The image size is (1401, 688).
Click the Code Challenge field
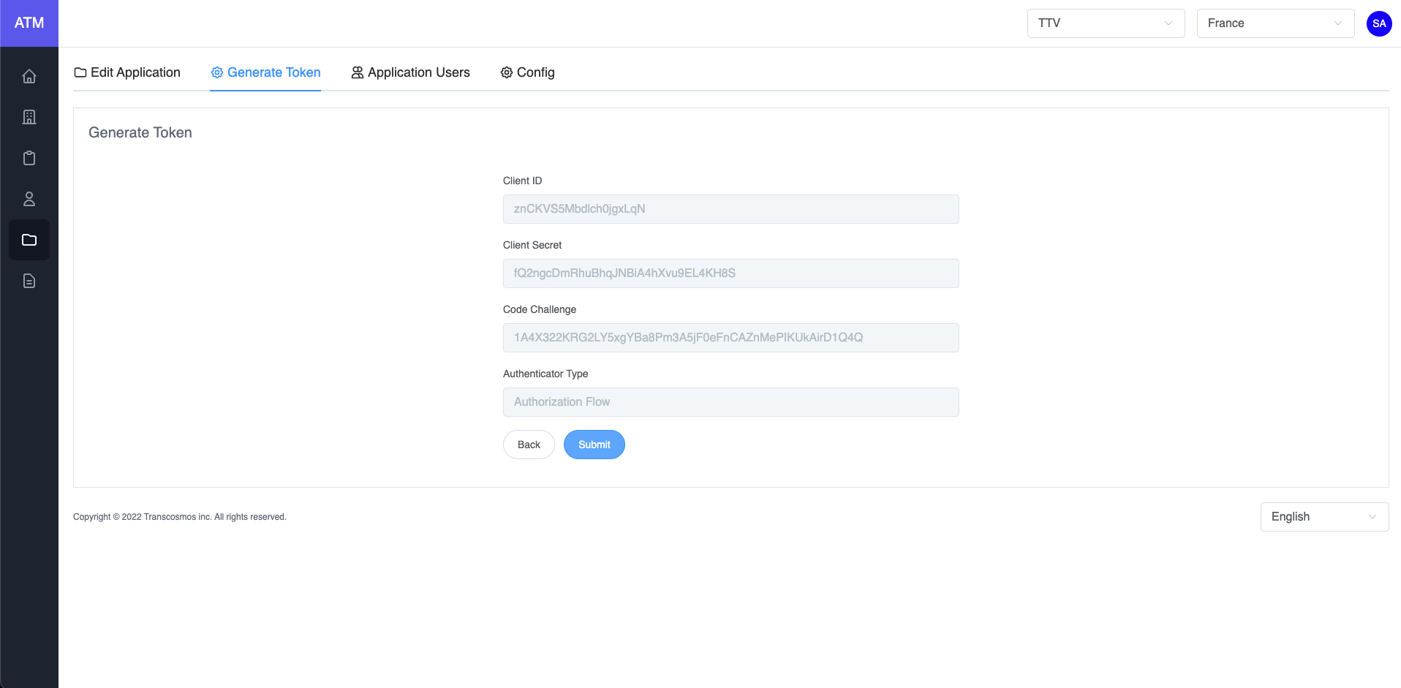(730, 338)
